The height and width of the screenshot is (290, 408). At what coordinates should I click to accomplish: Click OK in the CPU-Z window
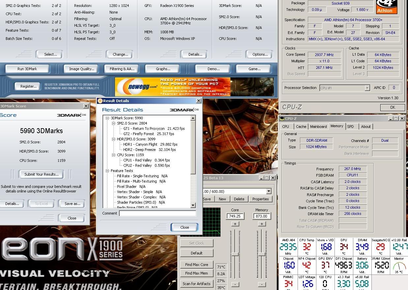coord(393,107)
